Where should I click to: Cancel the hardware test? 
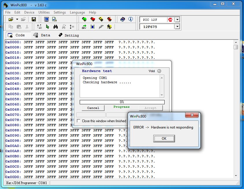(x=93, y=108)
